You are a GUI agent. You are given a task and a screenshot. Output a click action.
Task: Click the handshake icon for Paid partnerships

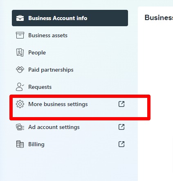pos(20,70)
